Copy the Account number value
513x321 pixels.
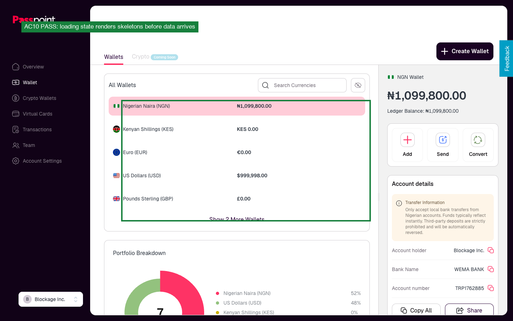491,288
